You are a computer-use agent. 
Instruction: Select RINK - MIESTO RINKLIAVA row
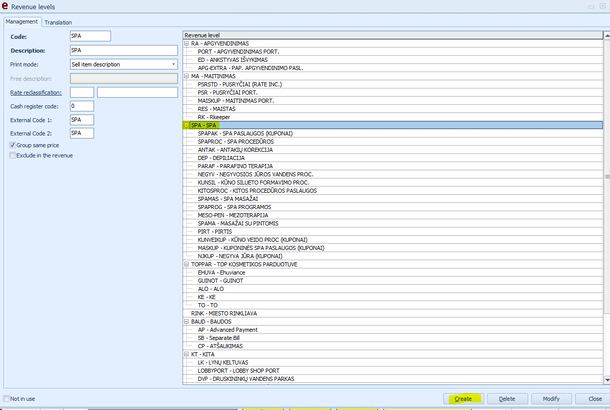pyautogui.click(x=393, y=313)
